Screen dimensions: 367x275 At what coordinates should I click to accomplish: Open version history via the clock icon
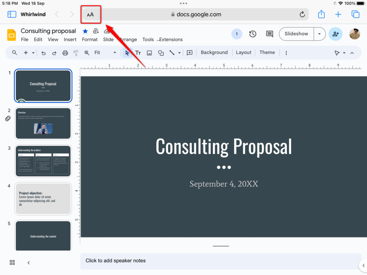click(x=252, y=34)
